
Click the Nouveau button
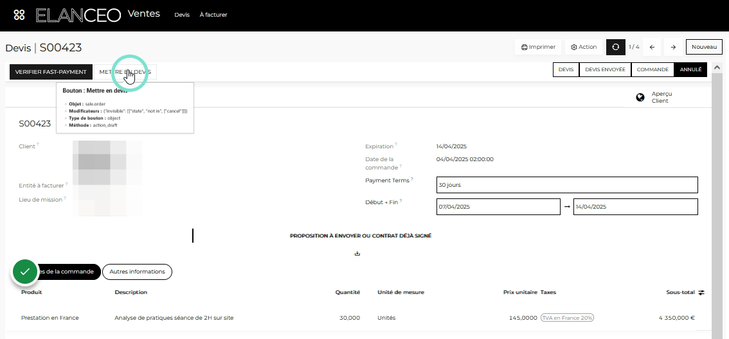click(x=705, y=47)
